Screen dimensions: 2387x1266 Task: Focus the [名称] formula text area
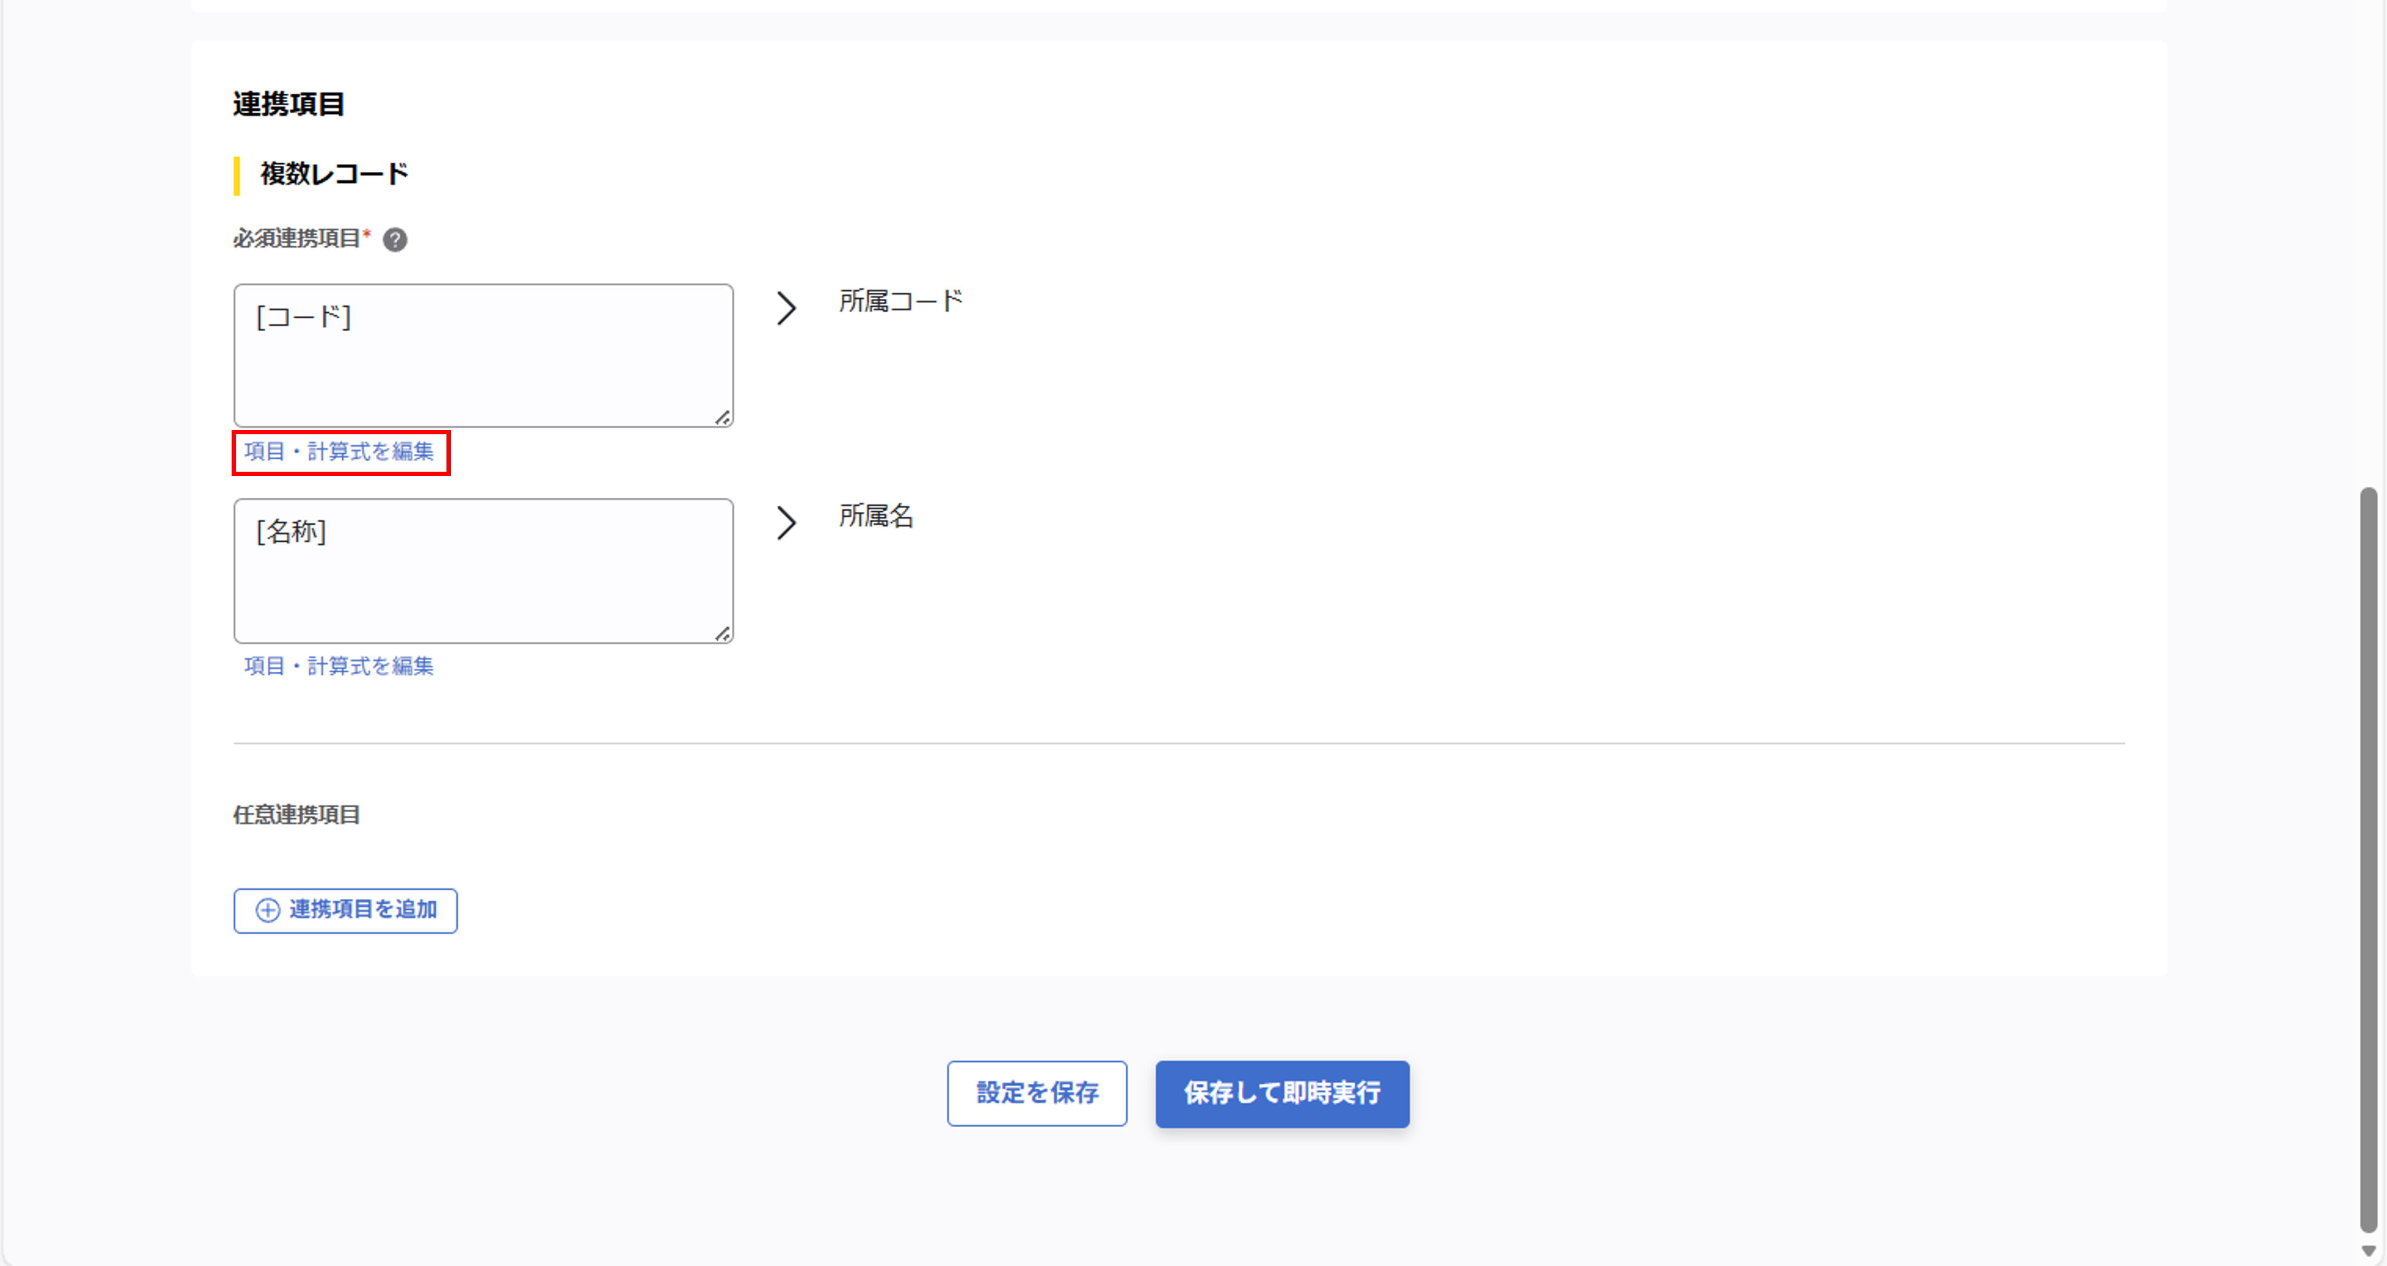point(483,570)
